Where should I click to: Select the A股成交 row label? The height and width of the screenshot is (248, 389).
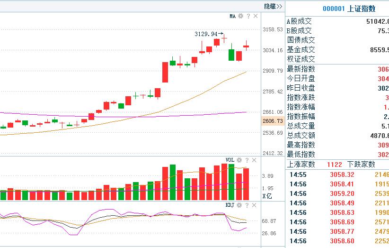[x=299, y=21]
